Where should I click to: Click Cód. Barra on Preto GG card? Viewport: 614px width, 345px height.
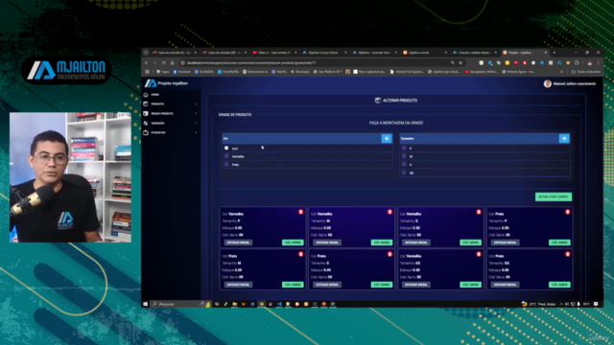(x=559, y=285)
